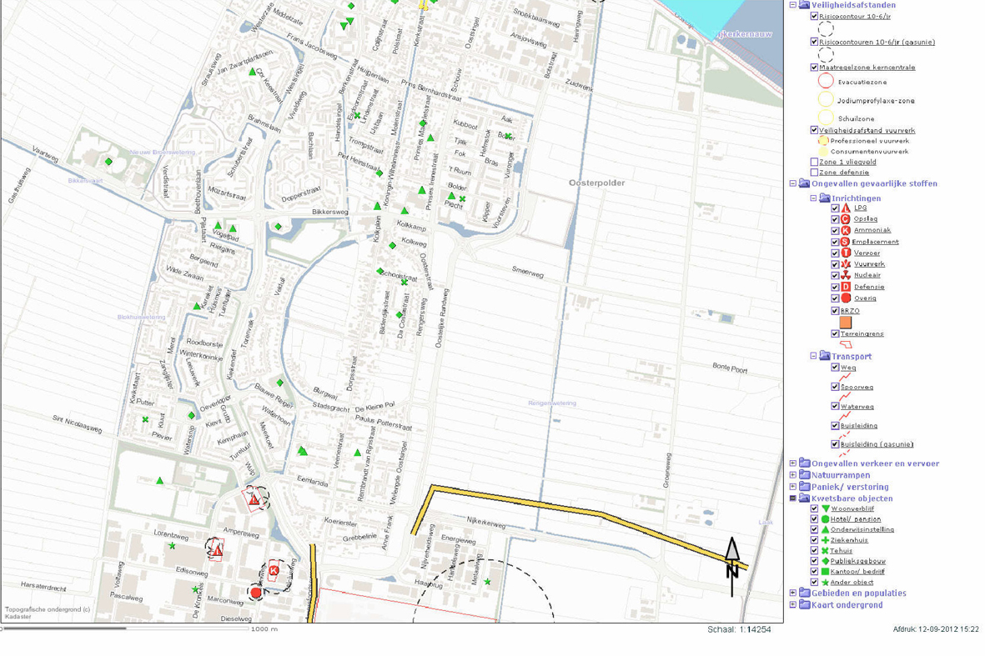Uncheck the Spoorweg transport layer checkbox
The height and width of the screenshot is (656, 985).
(x=835, y=387)
